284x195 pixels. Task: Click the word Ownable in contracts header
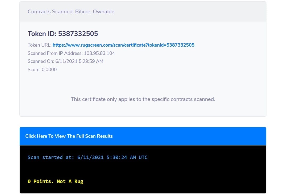click(x=103, y=12)
